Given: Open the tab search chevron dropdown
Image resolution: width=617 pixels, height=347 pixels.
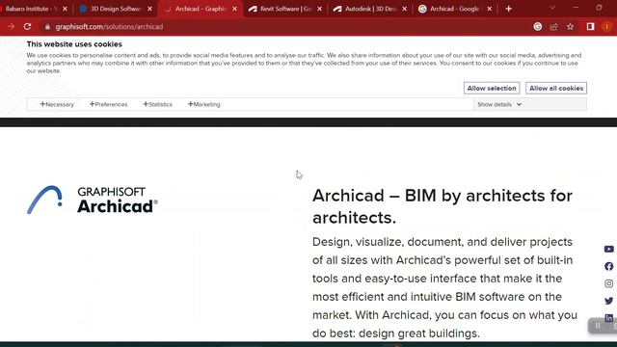Looking at the screenshot, I should coord(552,9).
